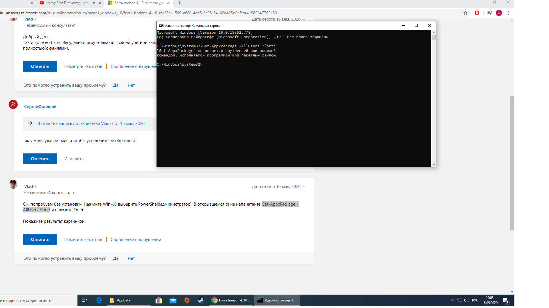549x308 pixels.
Task: Open quoted reply to Vlad-T link
Action: 91,123
